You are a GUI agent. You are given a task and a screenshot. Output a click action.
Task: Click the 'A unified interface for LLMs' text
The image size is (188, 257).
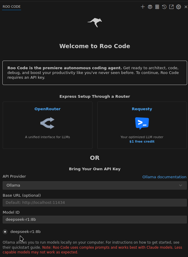pos(47,137)
